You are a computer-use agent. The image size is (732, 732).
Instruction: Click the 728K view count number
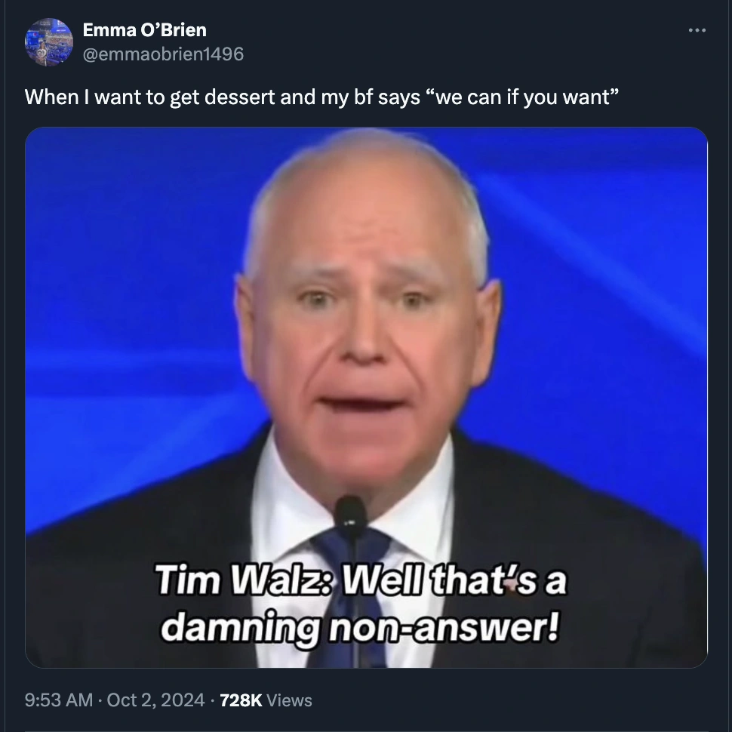click(x=241, y=700)
